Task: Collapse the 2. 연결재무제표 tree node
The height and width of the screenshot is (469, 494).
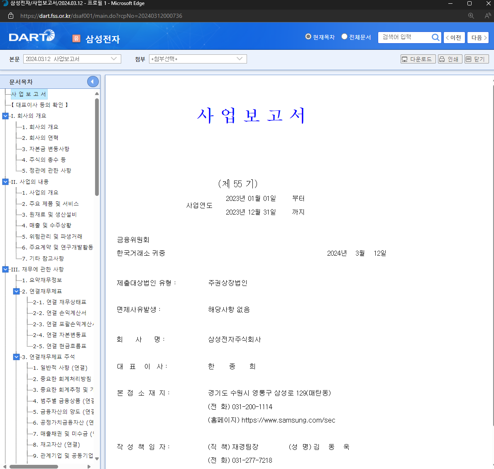Action: pyautogui.click(x=16, y=291)
